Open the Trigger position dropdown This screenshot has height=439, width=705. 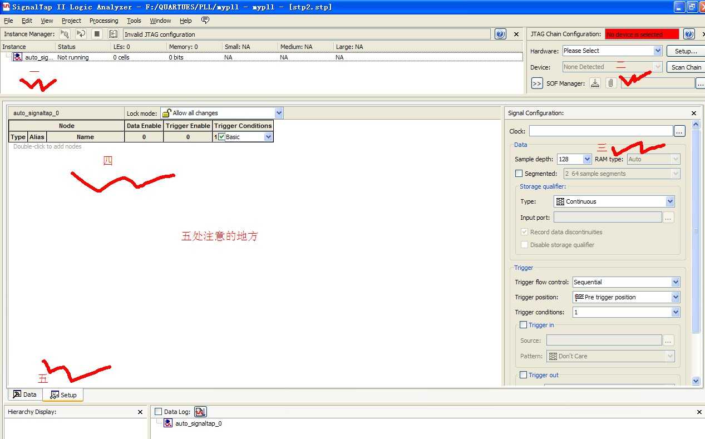point(676,297)
